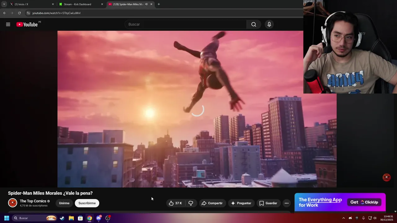The height and width of the screenshot is (223, 397).
Task: Open The Top Comics channel avatar
Action: tap(12, 203)
